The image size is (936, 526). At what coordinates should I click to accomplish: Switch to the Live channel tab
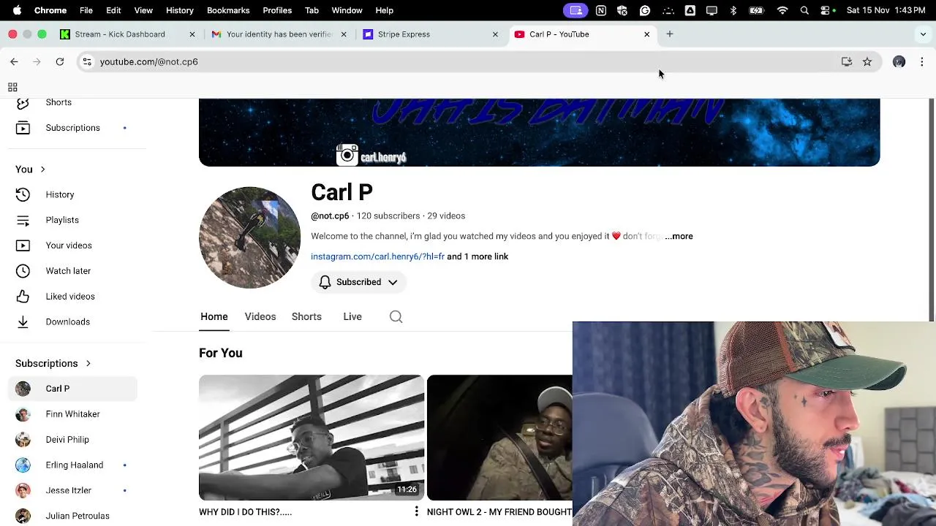[352, 317]
